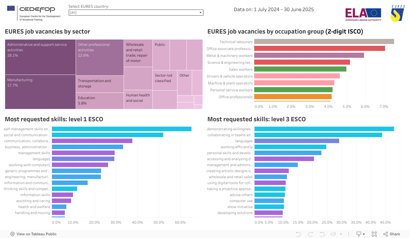Click the Redo arrow in the toolbar
Image resolution: width=410 pixels, height=238 pixels.
point(311,234)
